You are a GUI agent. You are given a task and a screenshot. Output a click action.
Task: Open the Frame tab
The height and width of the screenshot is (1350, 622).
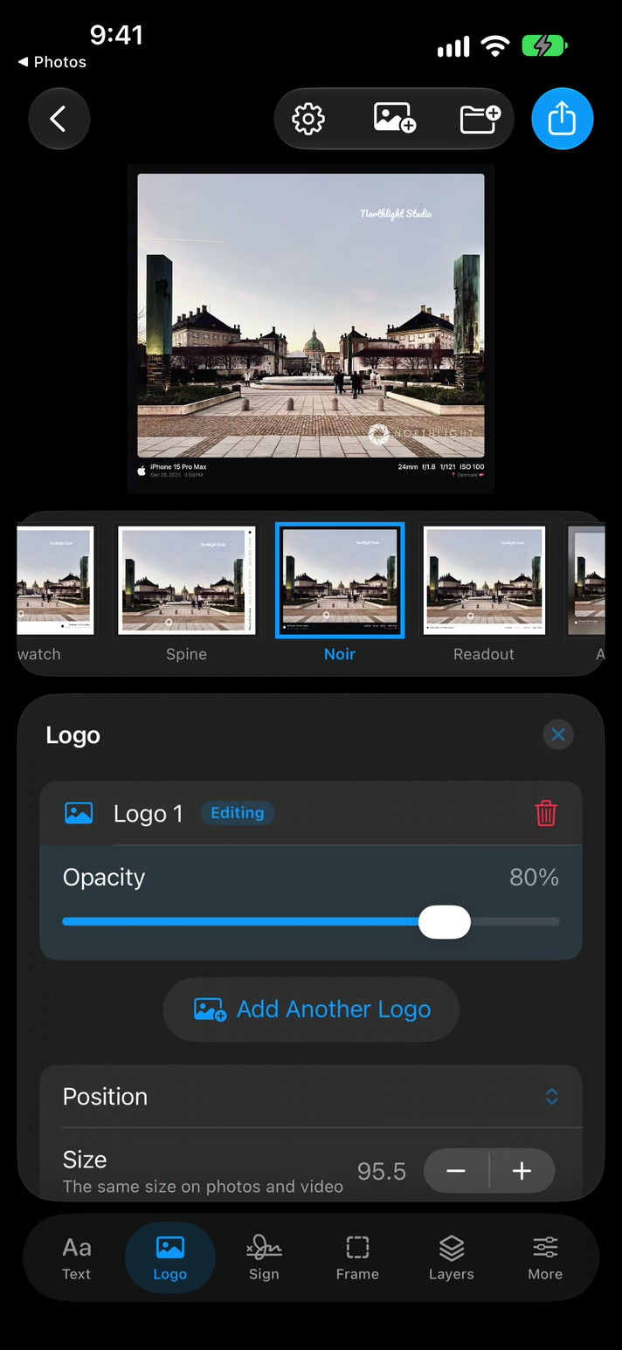357,1258
